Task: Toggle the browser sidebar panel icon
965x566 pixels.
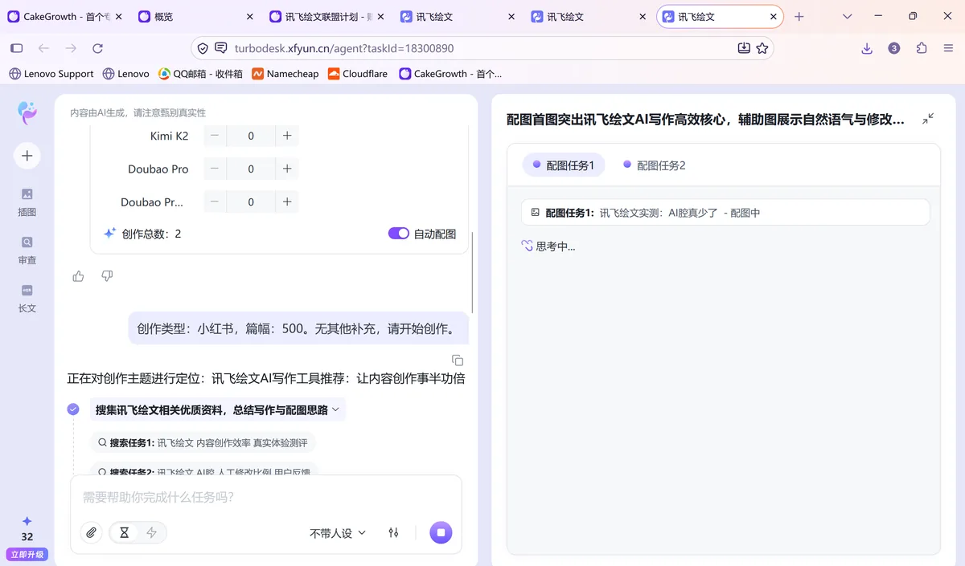Action: click(x=16, y=48)
